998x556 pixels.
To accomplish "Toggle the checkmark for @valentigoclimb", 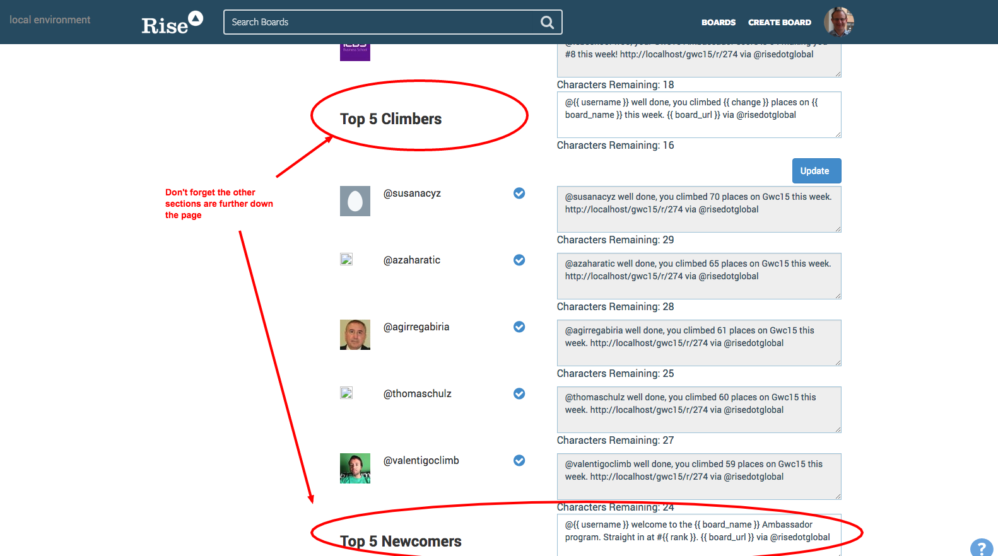I will (519, 460).
